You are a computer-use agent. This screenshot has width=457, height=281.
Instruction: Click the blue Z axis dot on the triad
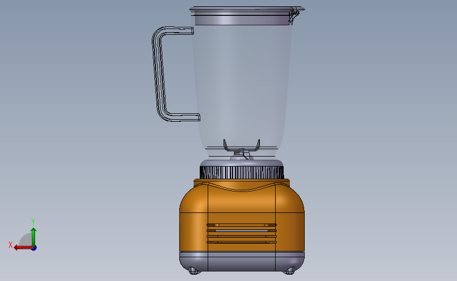[x=34, y=248]
